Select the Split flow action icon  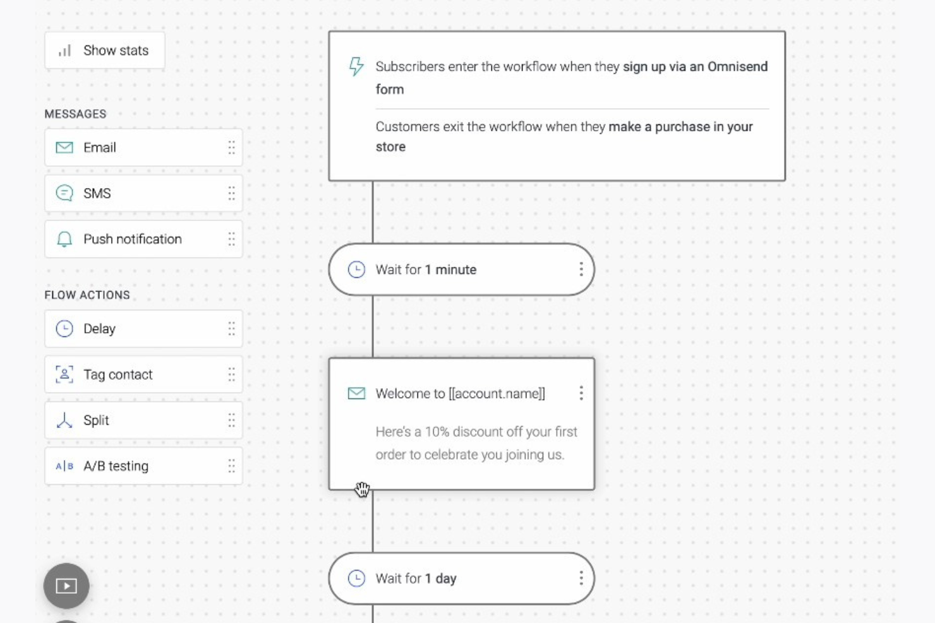[x=63, y=420]
